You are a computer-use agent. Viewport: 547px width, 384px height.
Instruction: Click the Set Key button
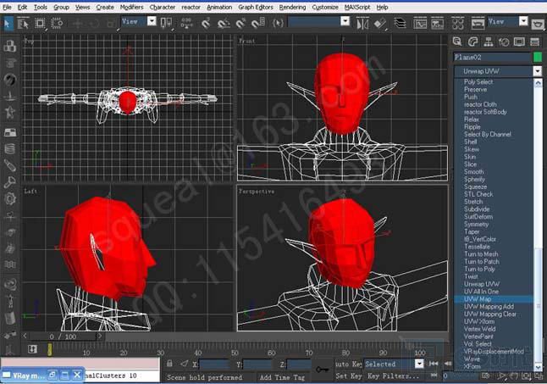[348, 376]
